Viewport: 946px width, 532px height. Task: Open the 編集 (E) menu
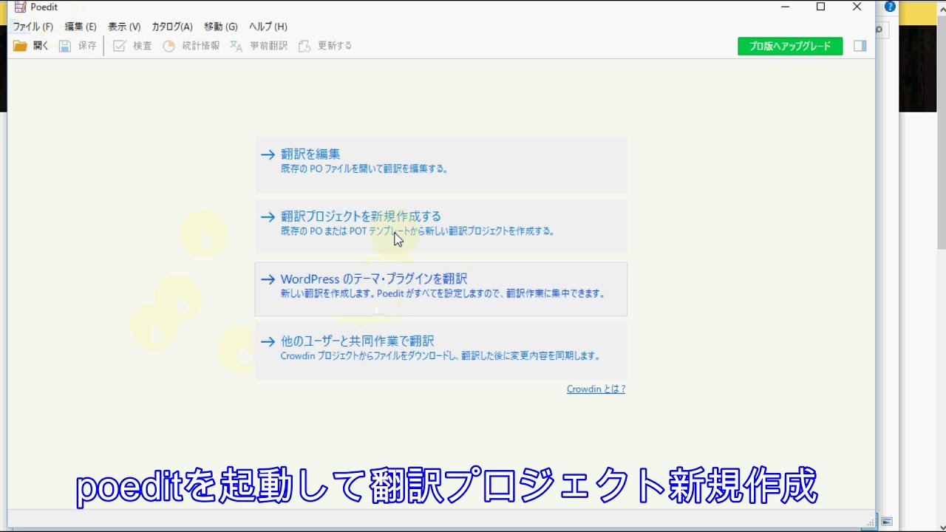coord(81,27)
